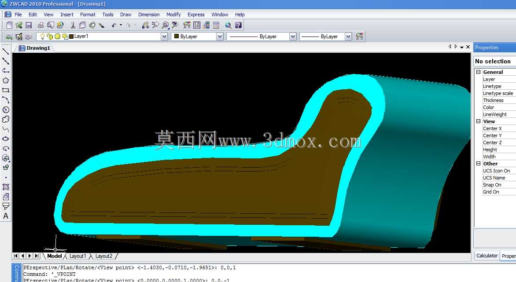Undo the last action
Viewport: 516px width, 282px height.
pyautogui.click(x=114, y=26)
